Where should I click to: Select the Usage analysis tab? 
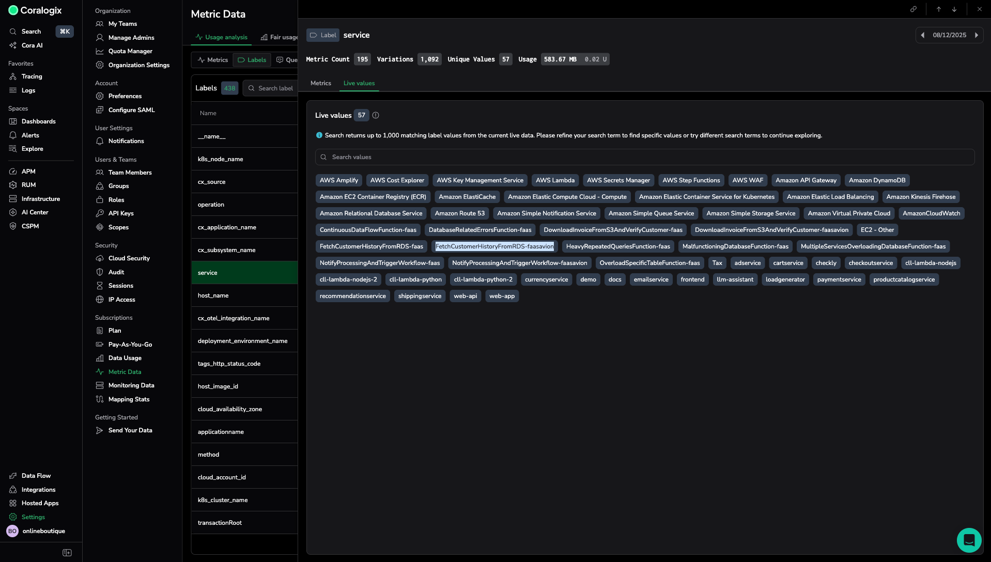click(x=221, y=37)
